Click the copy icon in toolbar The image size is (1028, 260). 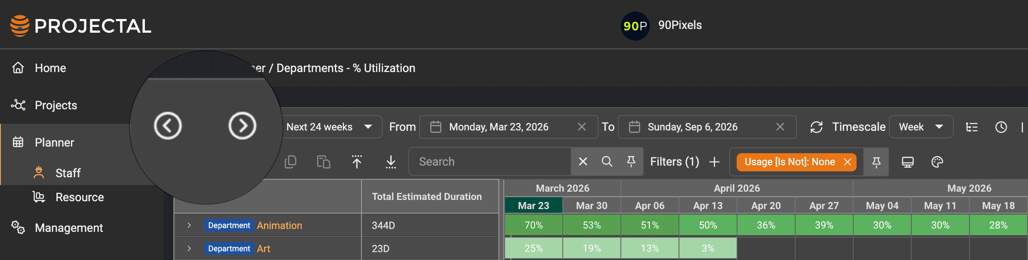[x=291, y=162]
